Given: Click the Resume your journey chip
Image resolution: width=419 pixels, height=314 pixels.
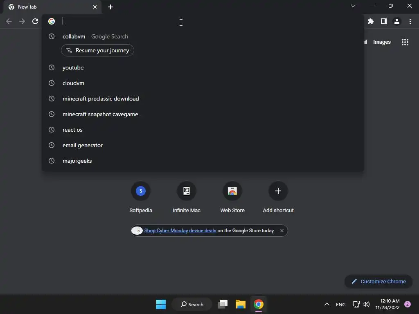Looking at the screenshot, I should tap(97, 50).
